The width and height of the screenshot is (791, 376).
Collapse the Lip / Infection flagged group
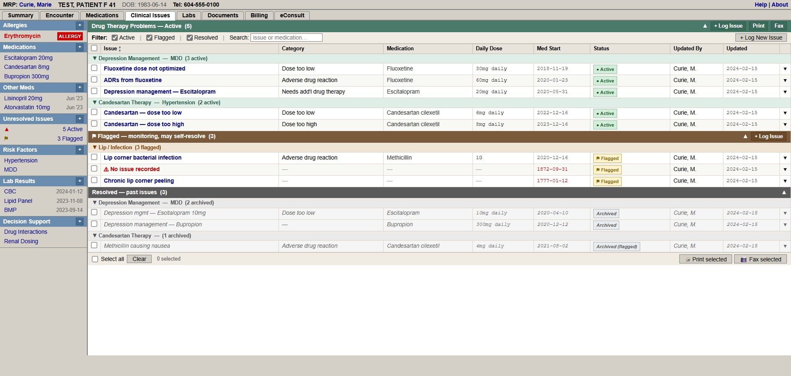pyautogui.click(x=95, y=148)
